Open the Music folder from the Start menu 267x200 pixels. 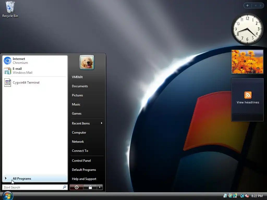tap(76, 104)
